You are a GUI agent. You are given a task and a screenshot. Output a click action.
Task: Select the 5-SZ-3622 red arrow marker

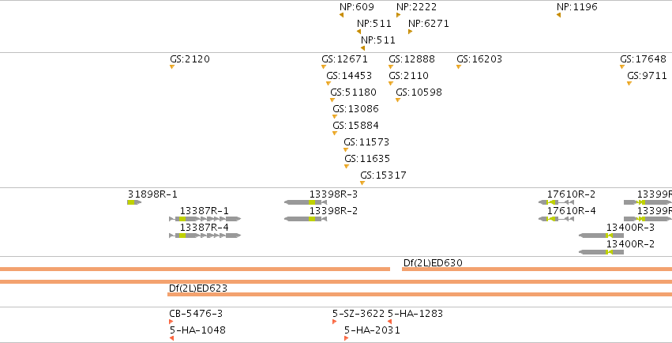coord(334,322)
